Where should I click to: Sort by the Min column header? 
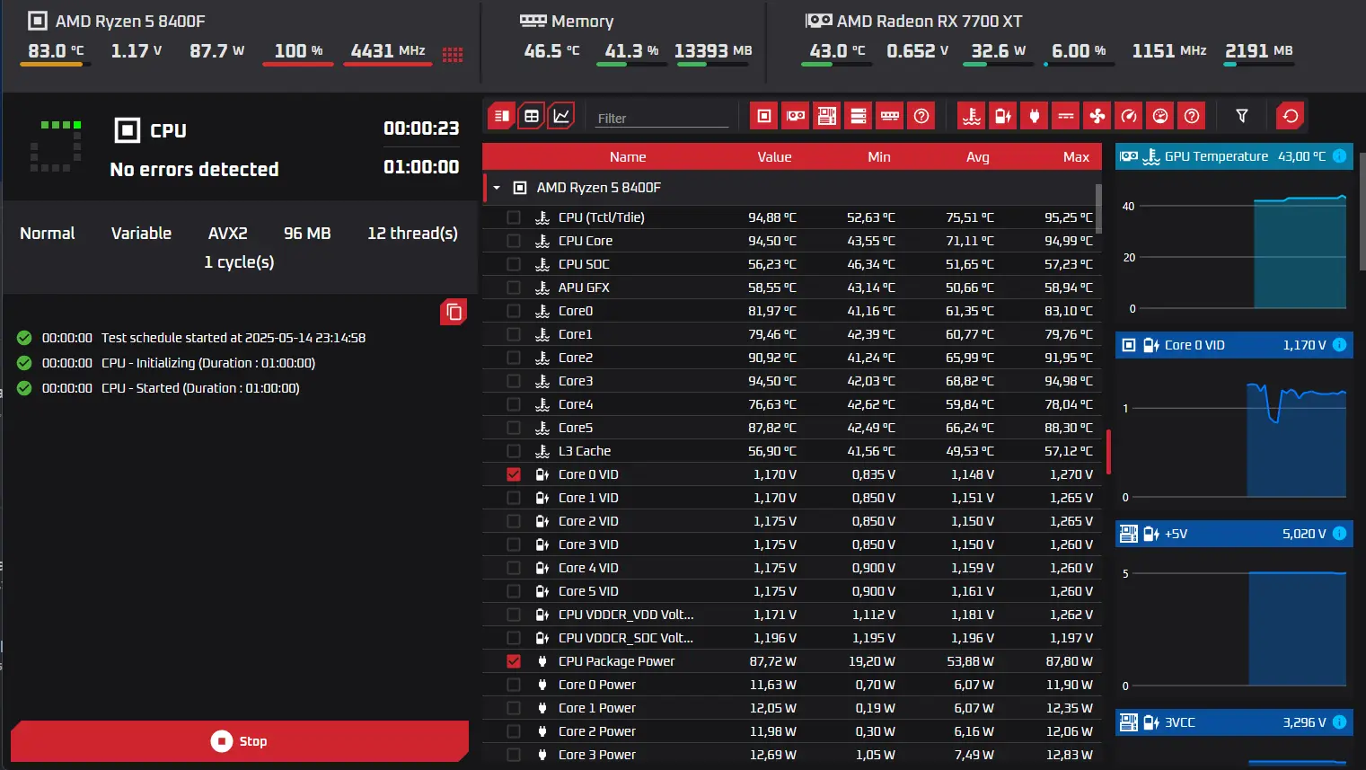click(879, 157)
